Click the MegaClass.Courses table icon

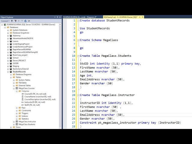tap(17, 88)
